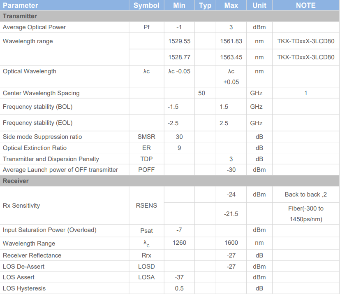Click the -21.5 sensitivity max value

point(231,214)
